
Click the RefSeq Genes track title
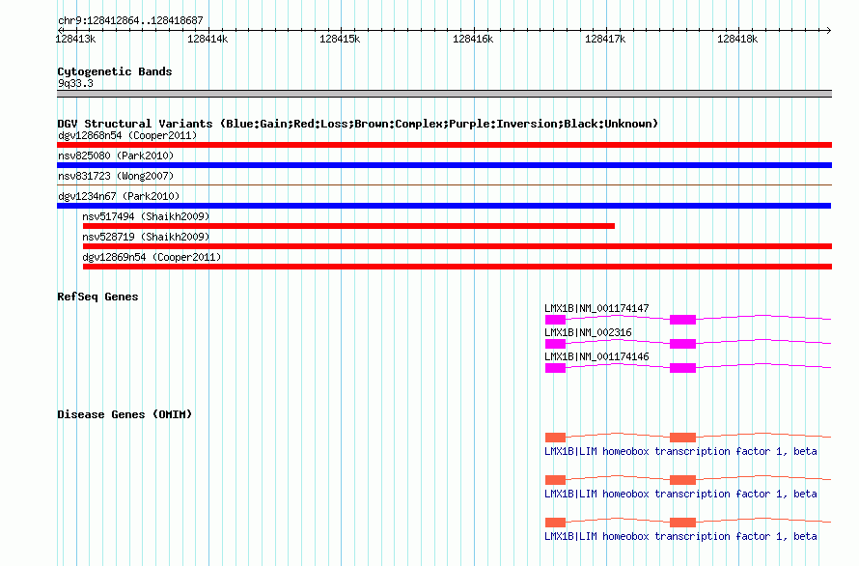[x=97, y=297]
